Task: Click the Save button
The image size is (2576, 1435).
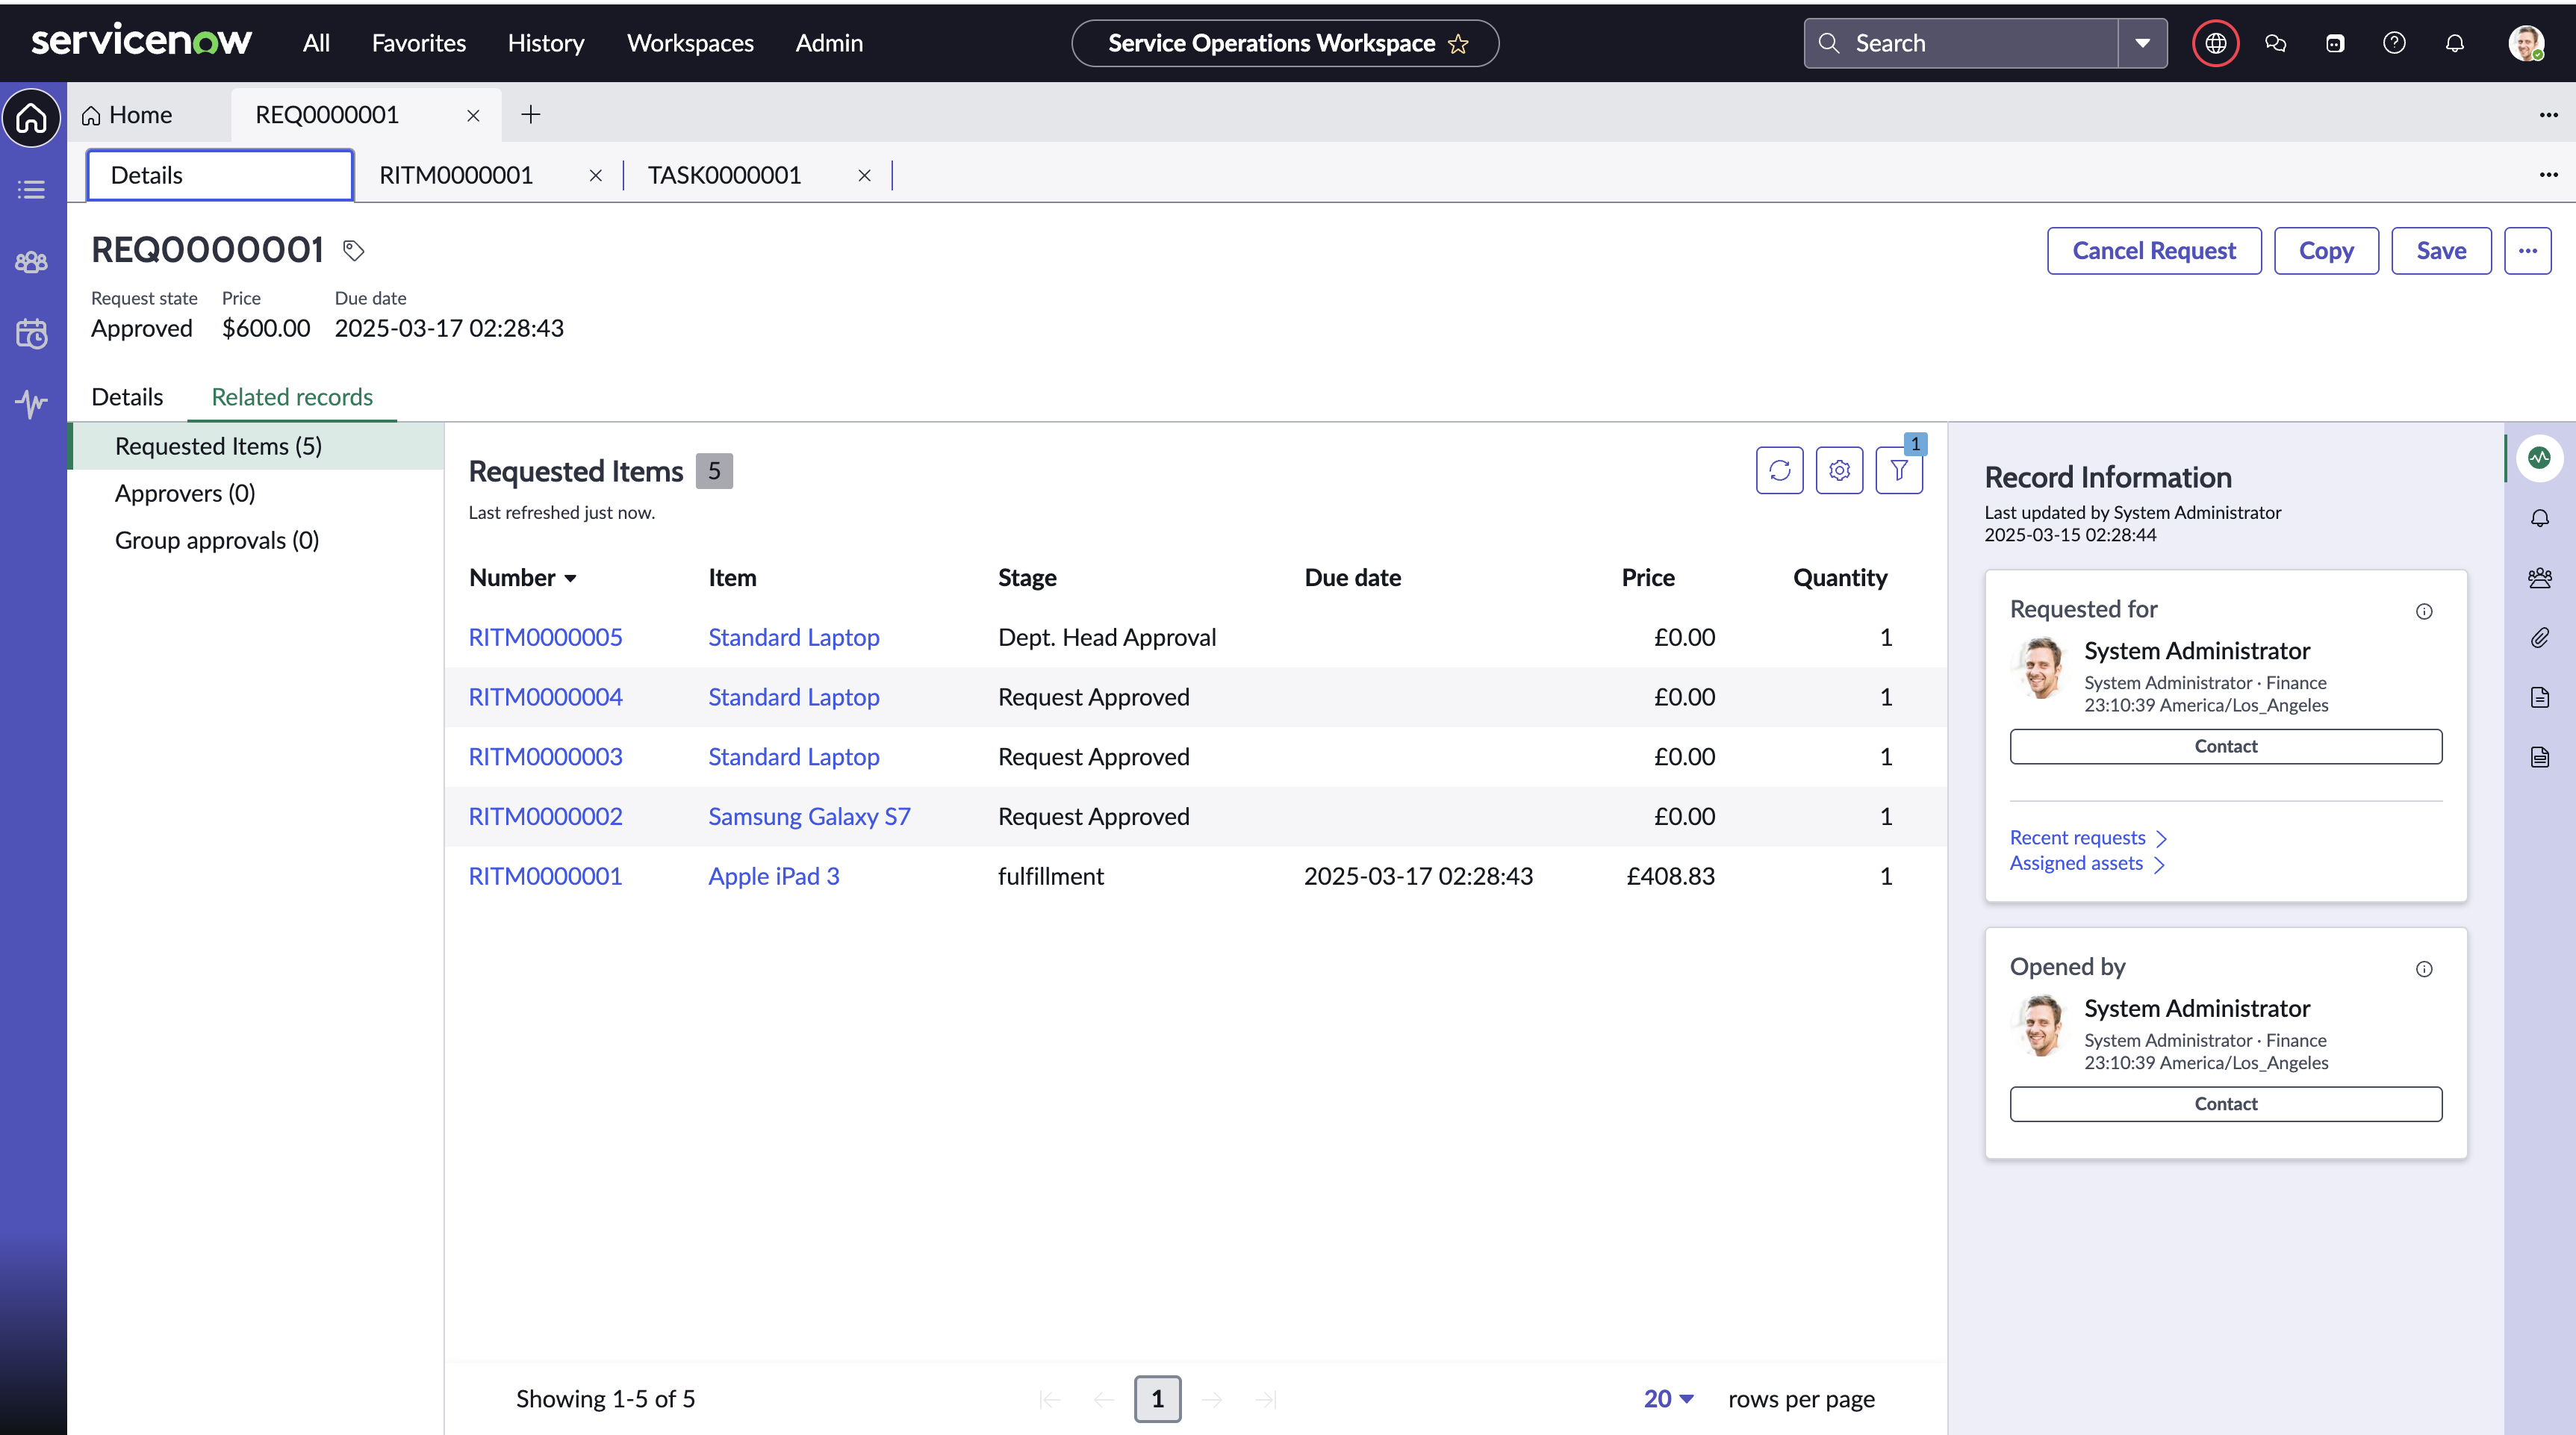Action: [x=2441, y=251]
